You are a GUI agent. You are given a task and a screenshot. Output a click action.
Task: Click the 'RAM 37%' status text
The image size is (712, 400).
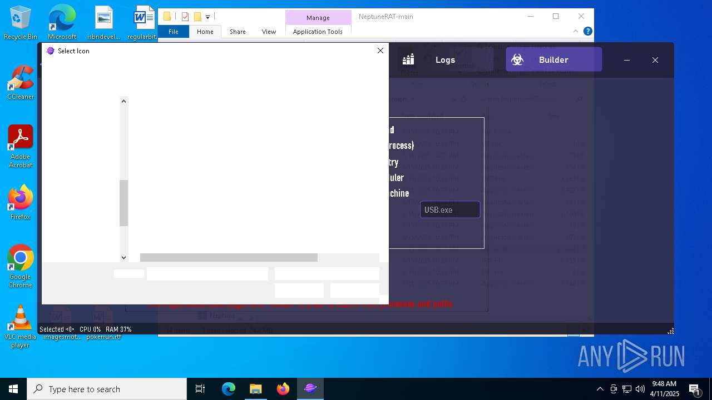[118, 329]
